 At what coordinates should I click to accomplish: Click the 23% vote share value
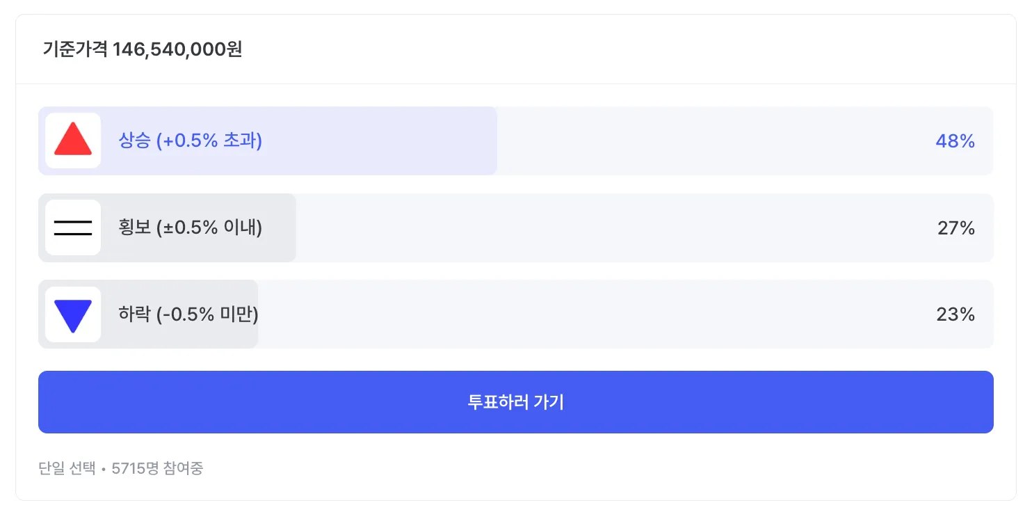pyautogui.click(x=956, y=315)
